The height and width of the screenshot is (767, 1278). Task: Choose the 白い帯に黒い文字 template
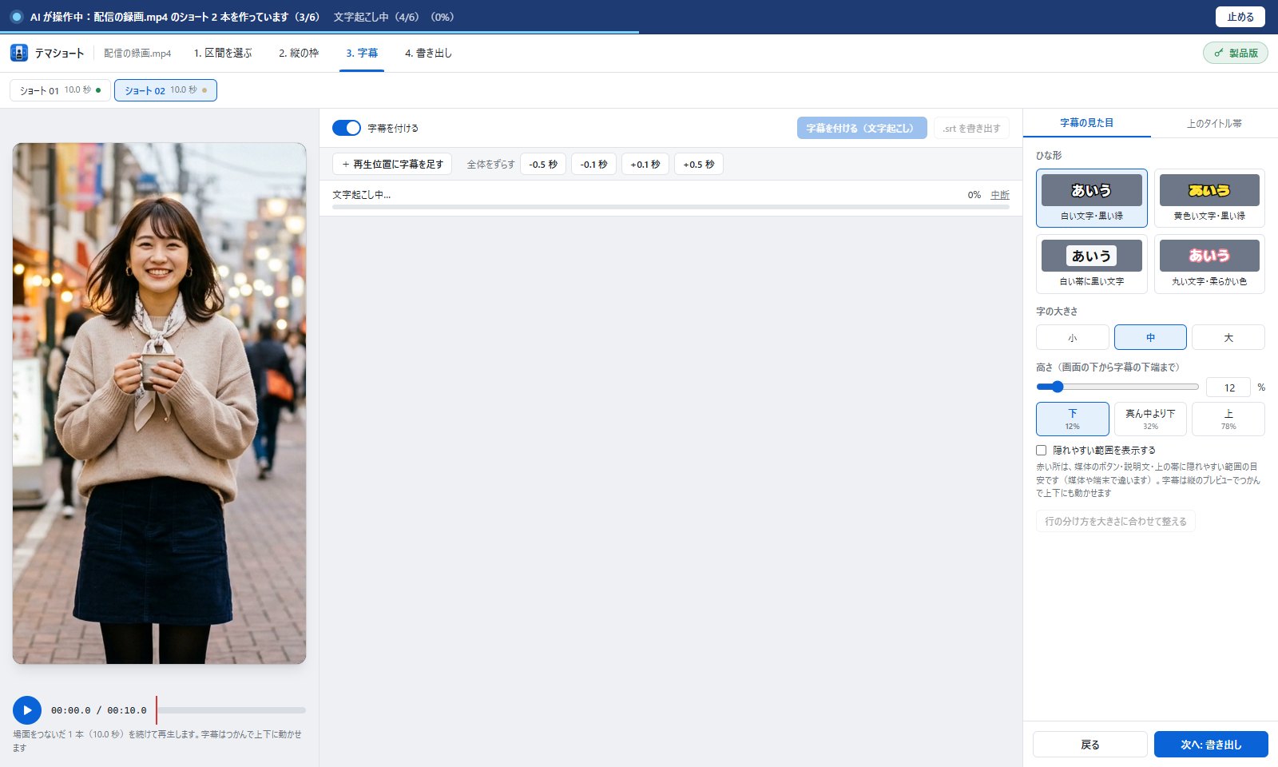[x=1092, y=264]
